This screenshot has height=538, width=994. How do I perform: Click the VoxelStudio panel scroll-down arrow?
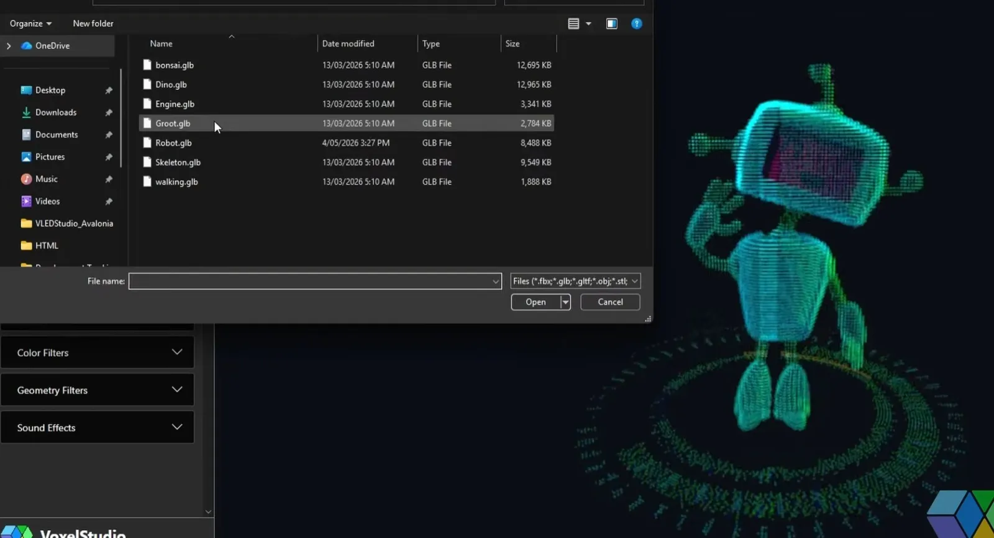pos(208,512)
